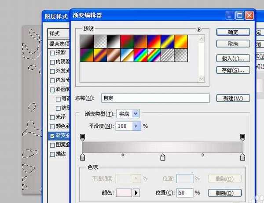Choose the copper gradient preset

115,55
